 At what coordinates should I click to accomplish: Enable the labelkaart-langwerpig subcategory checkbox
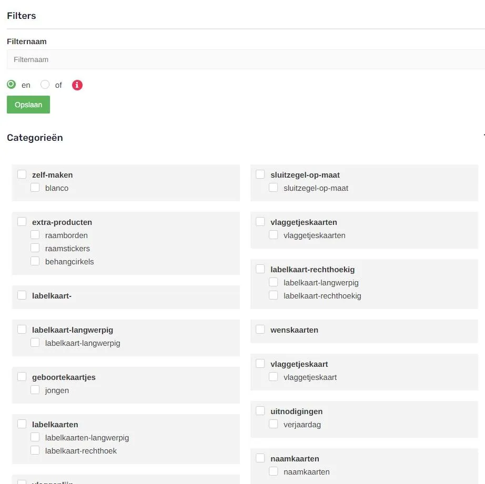point(274,282)
